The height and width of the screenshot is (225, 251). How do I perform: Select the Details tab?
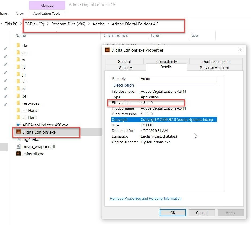(x=166, y=67)
